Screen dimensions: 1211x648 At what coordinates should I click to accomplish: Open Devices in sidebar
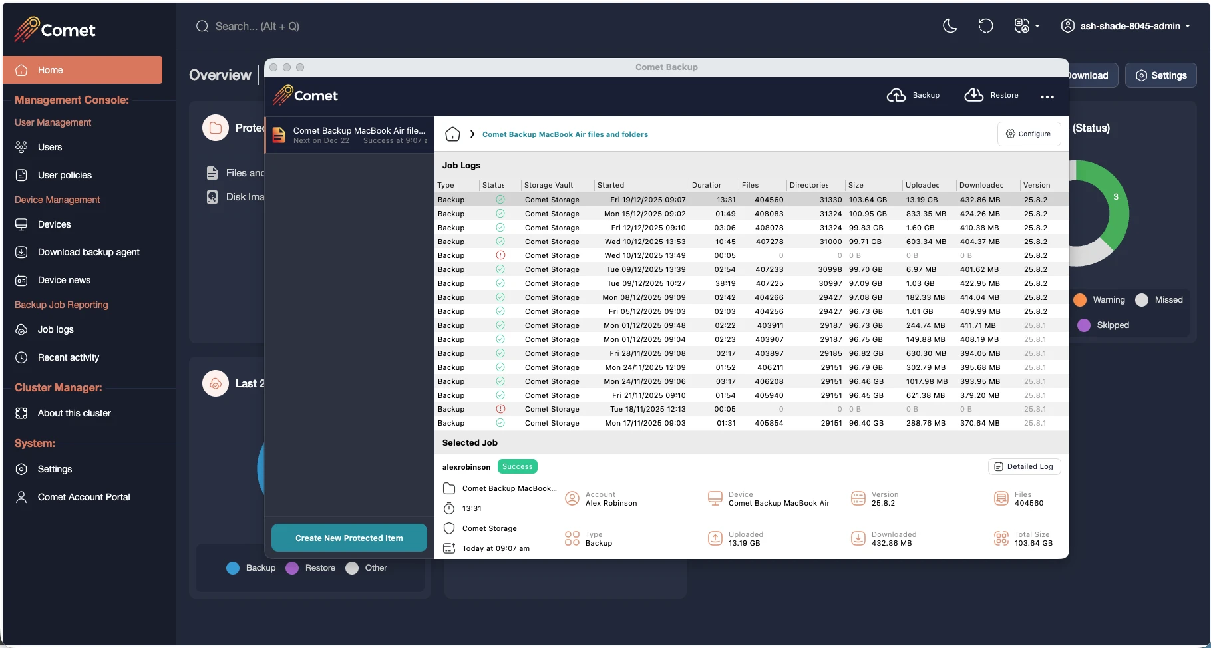[x=54, y=224]
